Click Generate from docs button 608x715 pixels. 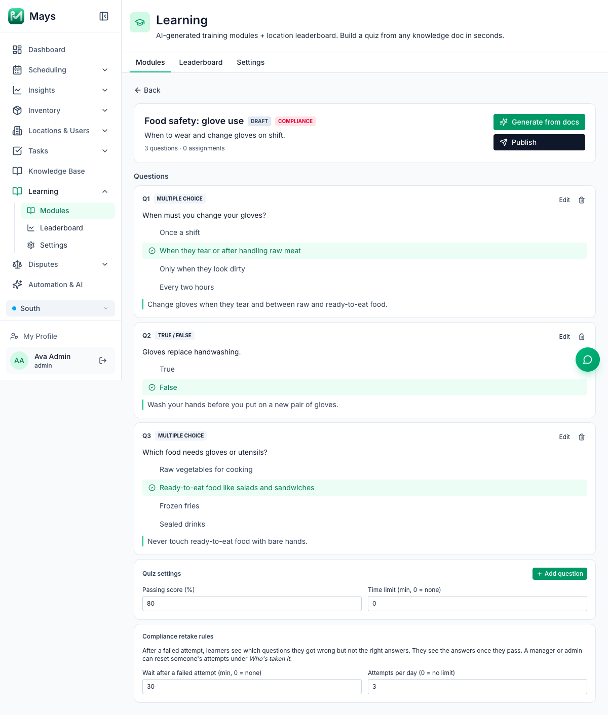pyautogui.click(x=539, y=122)
